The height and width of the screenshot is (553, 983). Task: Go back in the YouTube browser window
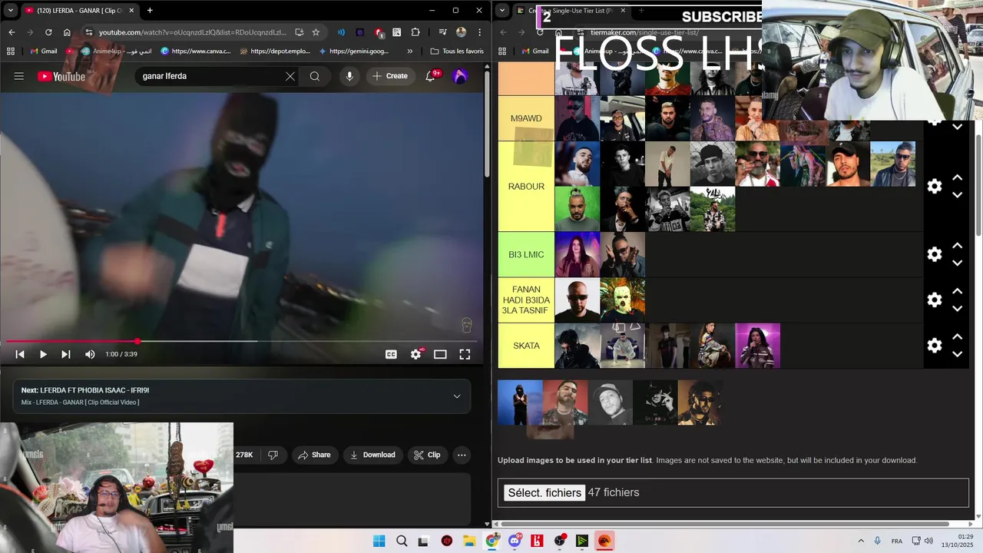coord(12,32)
